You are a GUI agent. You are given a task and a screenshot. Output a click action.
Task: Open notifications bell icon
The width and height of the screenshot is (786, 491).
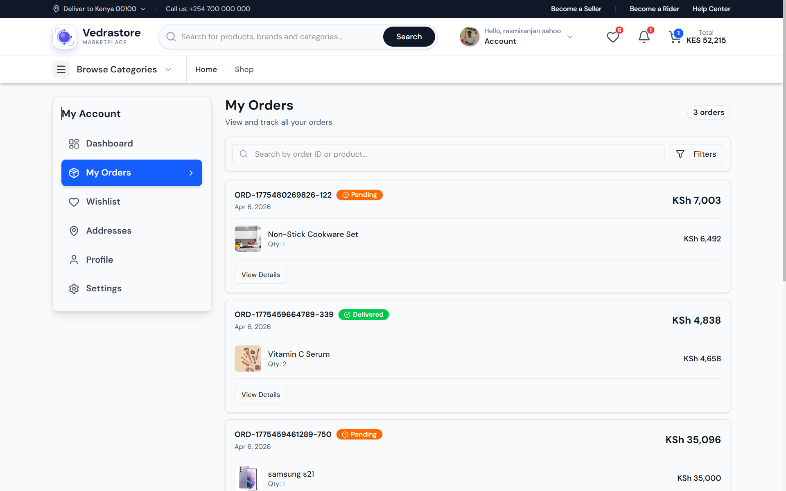point(644,37)
